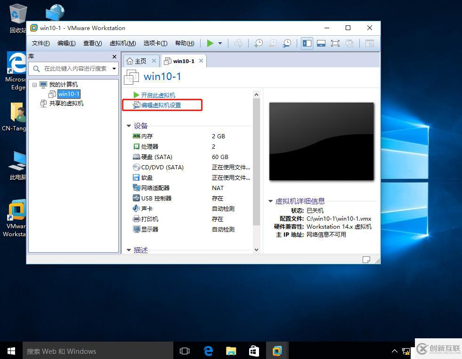The width and height of the screenshot is (462, 359).
Task: Open the power options dropdown arrow
Action: 220,43
